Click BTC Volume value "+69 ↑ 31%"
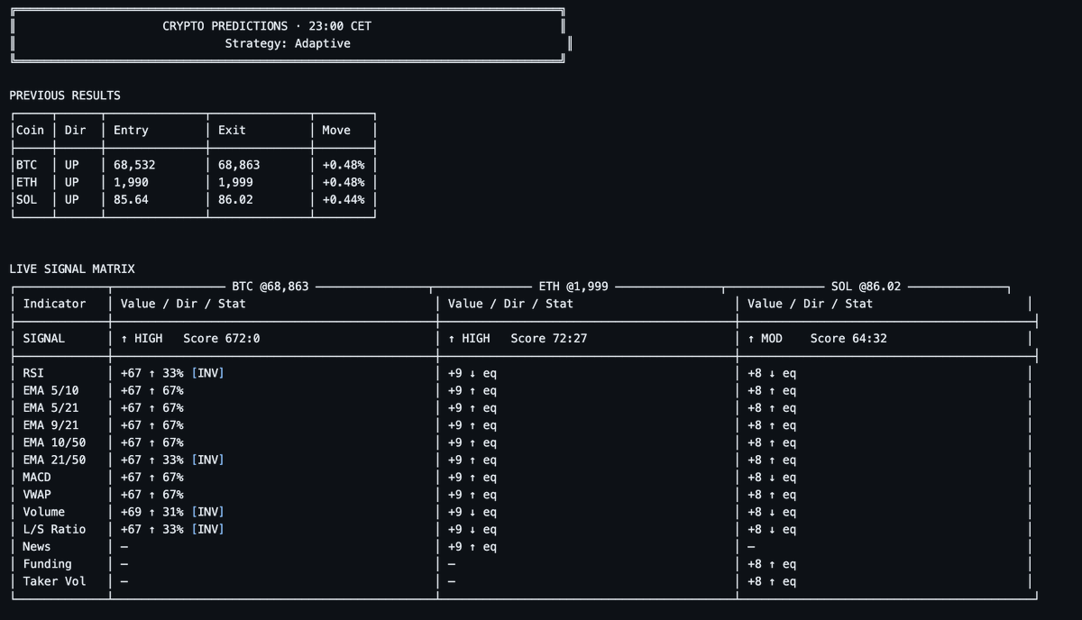Viewport: 1082px width, 620px height. coord(151,512)
